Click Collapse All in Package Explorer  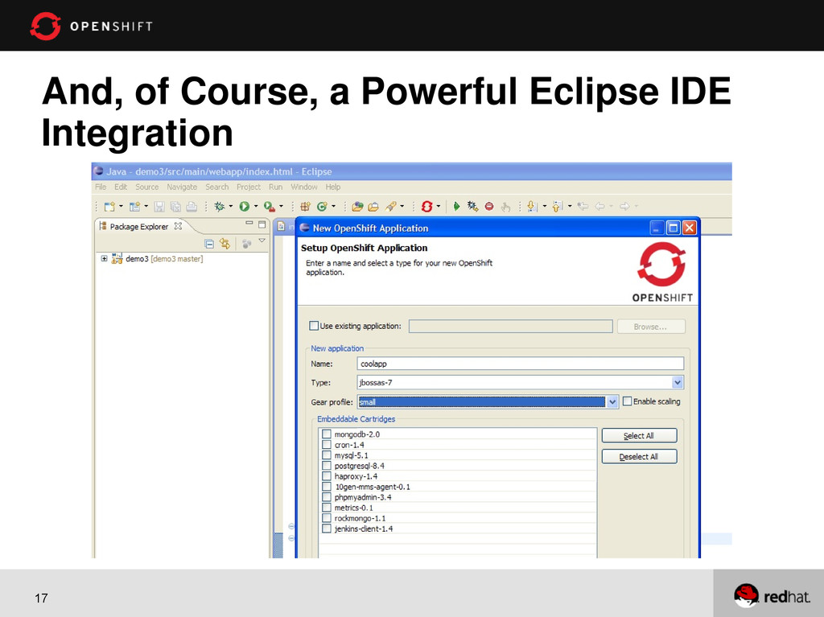pos(209,244)
